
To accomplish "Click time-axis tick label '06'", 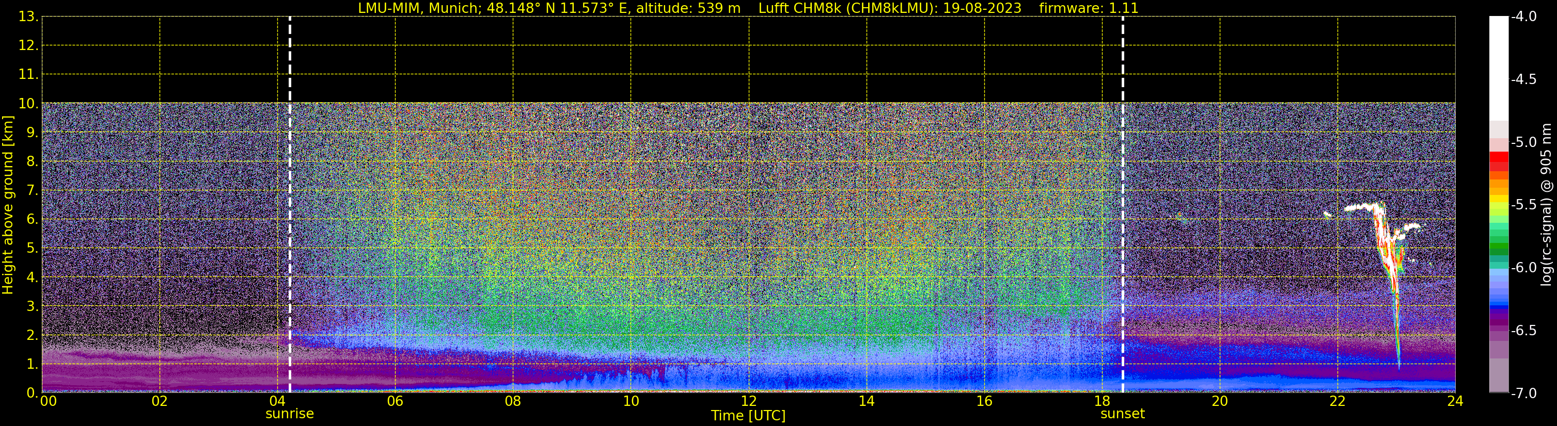I will click(x=395, y=401).
